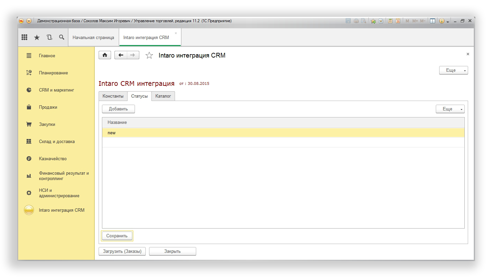The height and width of the screenshot is (278, 492).
Task: Open the Favorites star in tool panel
Action: 37,37
